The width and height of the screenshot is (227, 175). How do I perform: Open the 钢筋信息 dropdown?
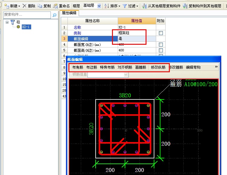126,75
